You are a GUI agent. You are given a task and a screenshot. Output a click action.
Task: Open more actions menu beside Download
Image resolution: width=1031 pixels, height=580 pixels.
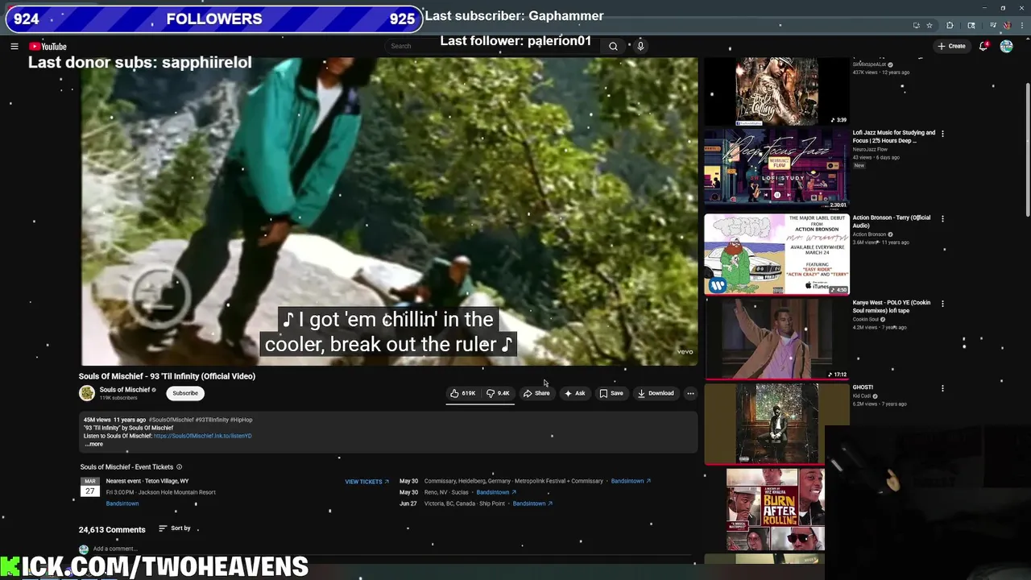[x=690, y=393]
